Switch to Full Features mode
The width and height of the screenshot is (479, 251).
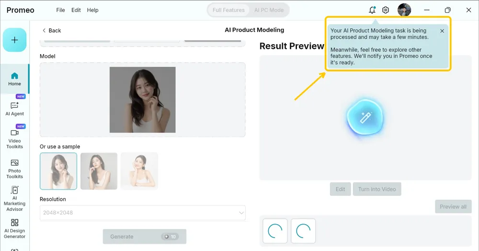pyautogui.click(x=228, y=10)
